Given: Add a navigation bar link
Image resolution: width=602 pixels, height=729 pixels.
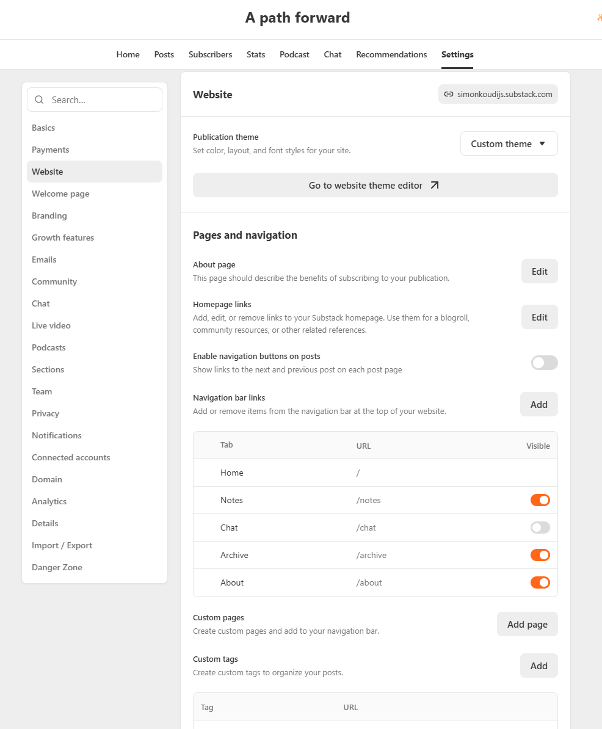Looking at the screenshot, I should pyautogui.click(x=539, y=404).
